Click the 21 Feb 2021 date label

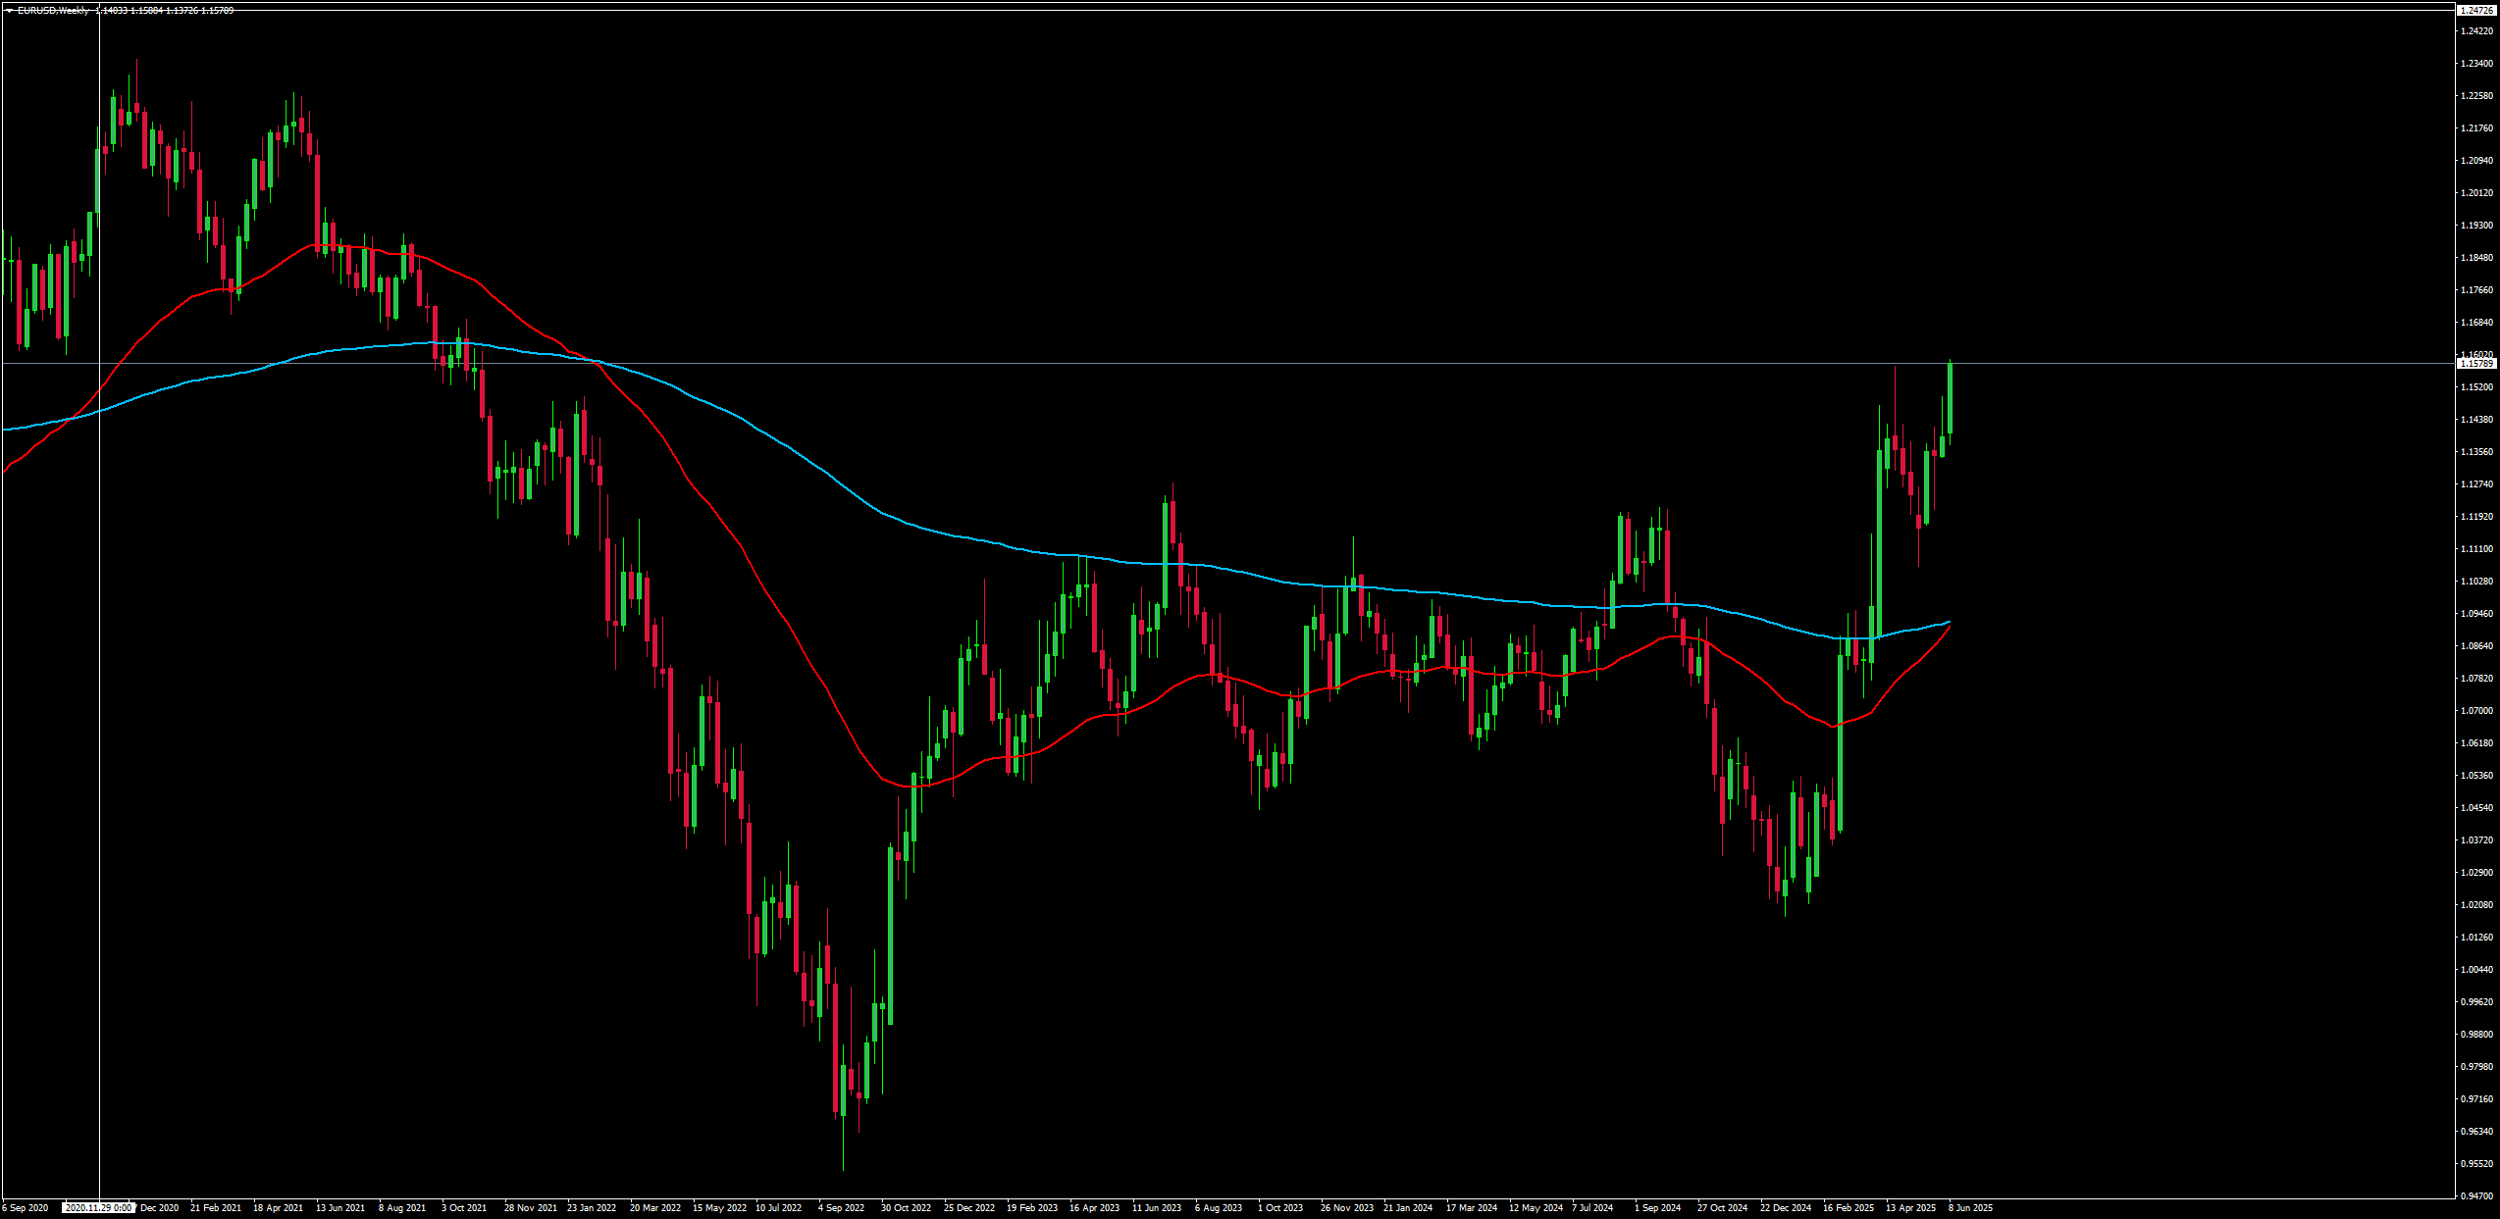(x=216, y=1208)
